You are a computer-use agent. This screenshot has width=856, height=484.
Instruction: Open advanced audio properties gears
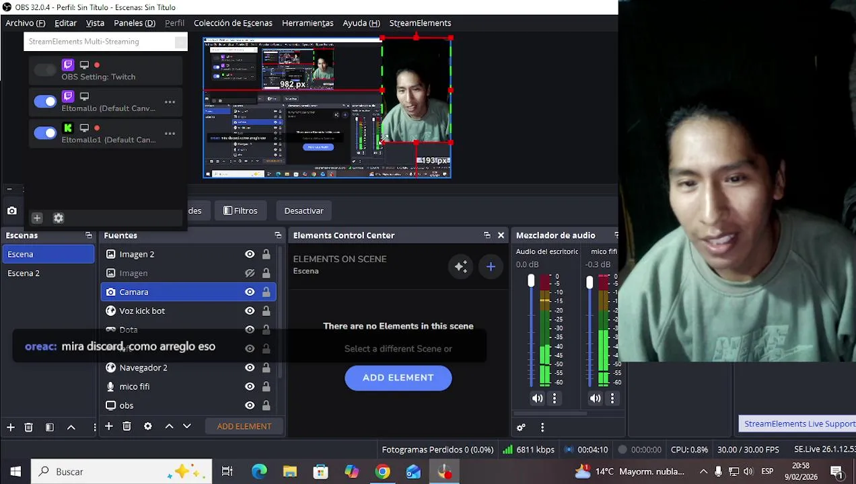click(x=521, y=428)
